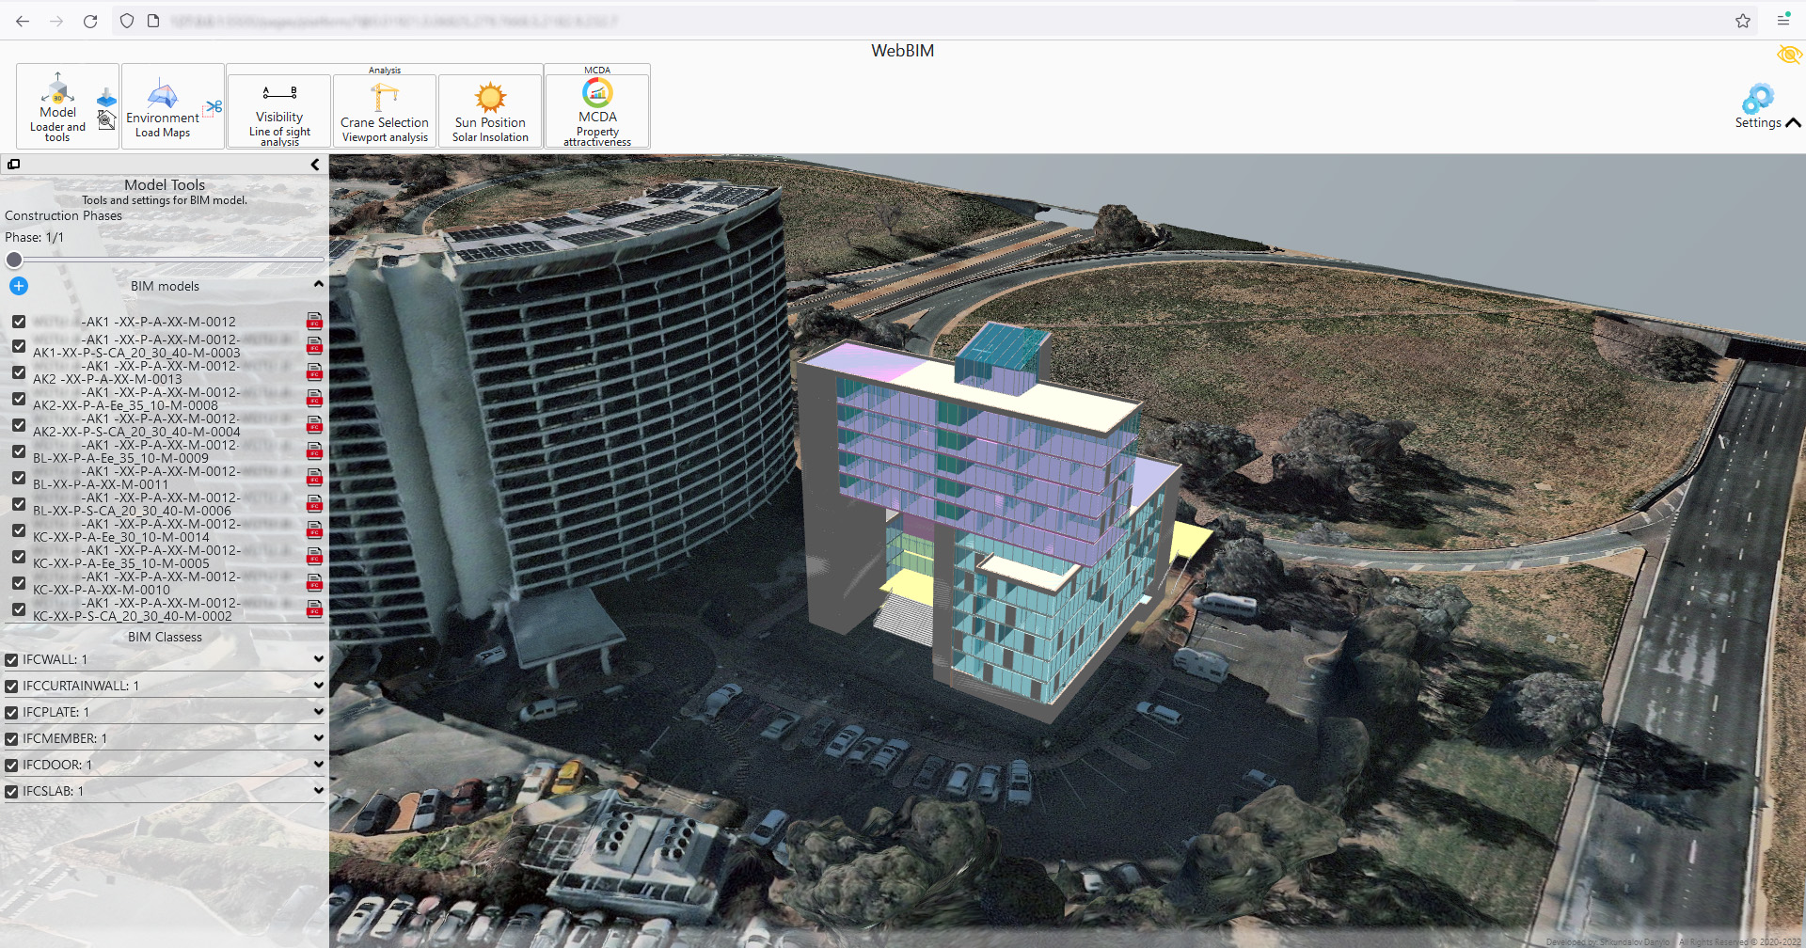Click the panel pop-out windows icon

(13, 165)
